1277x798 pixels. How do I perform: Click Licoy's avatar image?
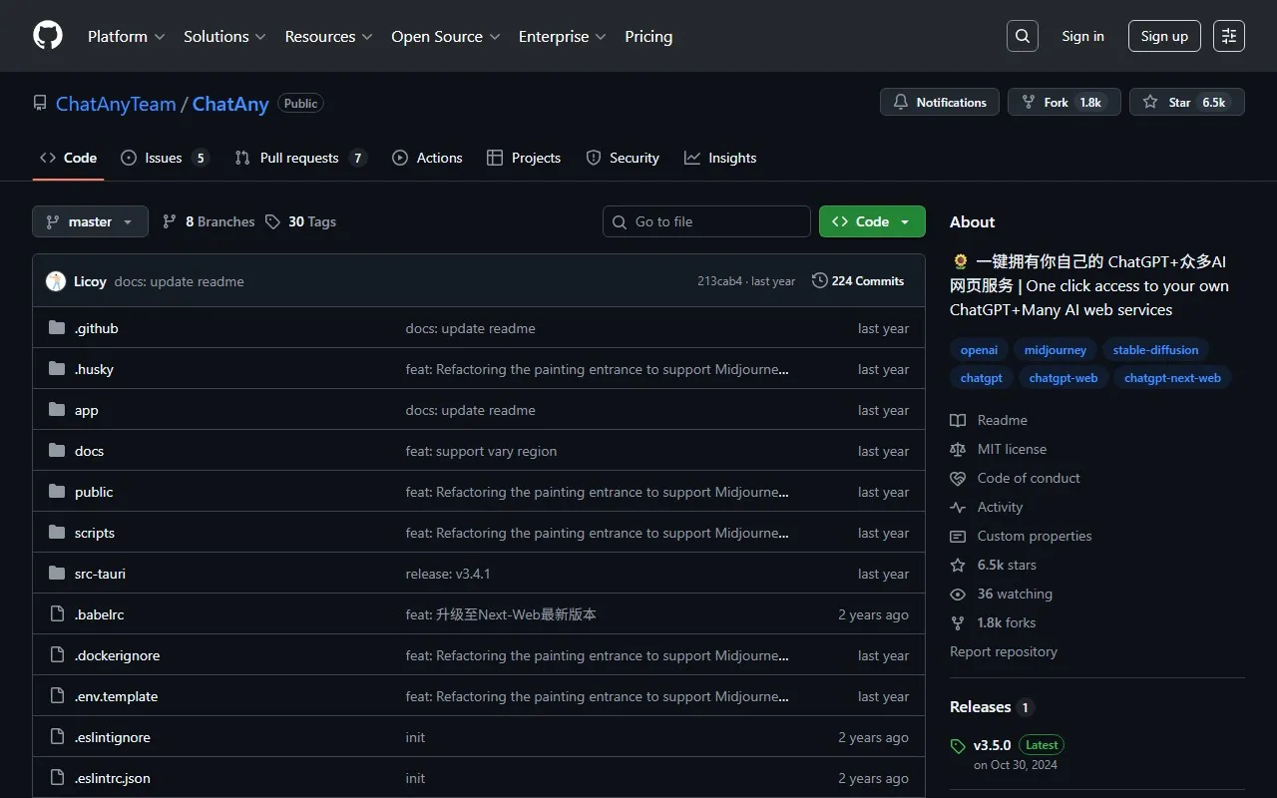[x=56, y=281]
